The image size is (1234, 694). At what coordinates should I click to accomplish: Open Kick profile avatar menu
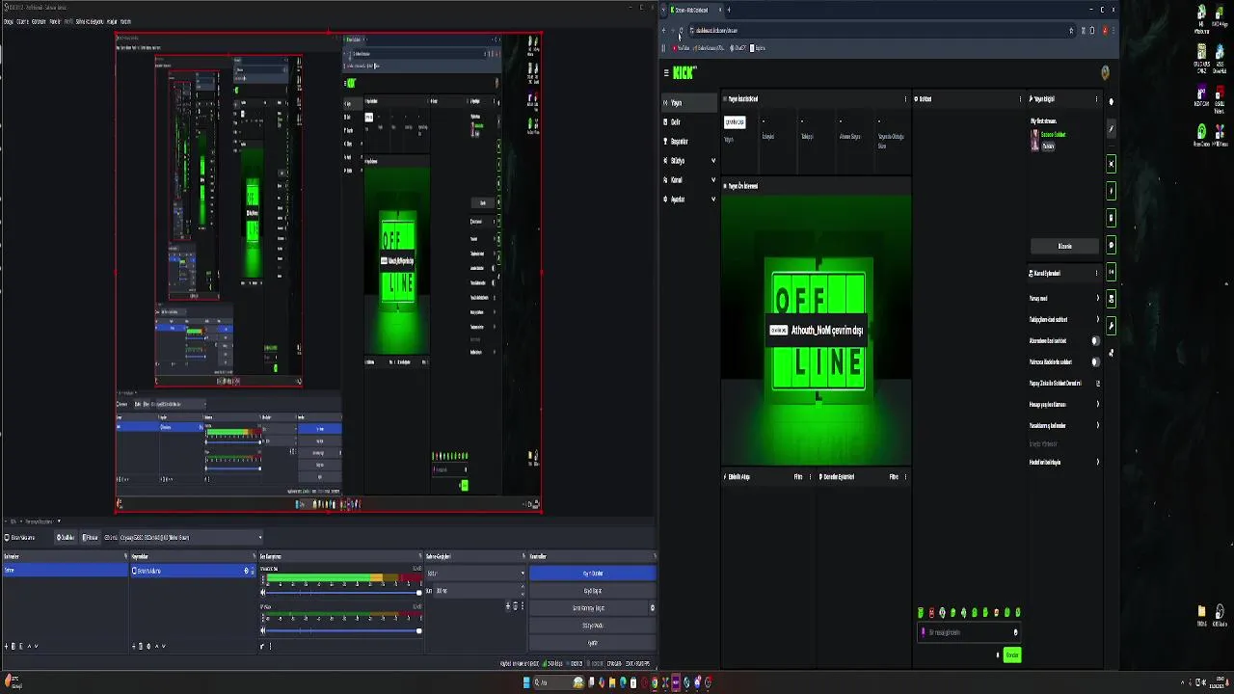click(1105, 72)
